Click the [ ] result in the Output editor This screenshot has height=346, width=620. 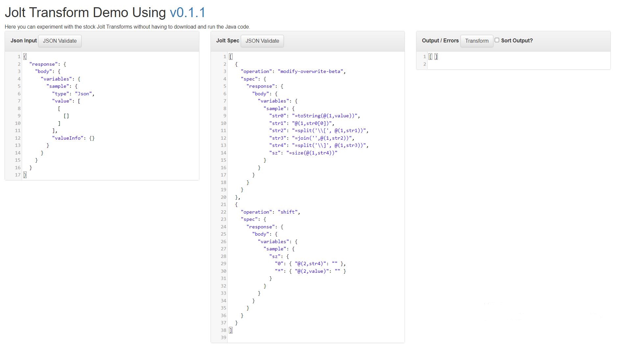(433, 57)
